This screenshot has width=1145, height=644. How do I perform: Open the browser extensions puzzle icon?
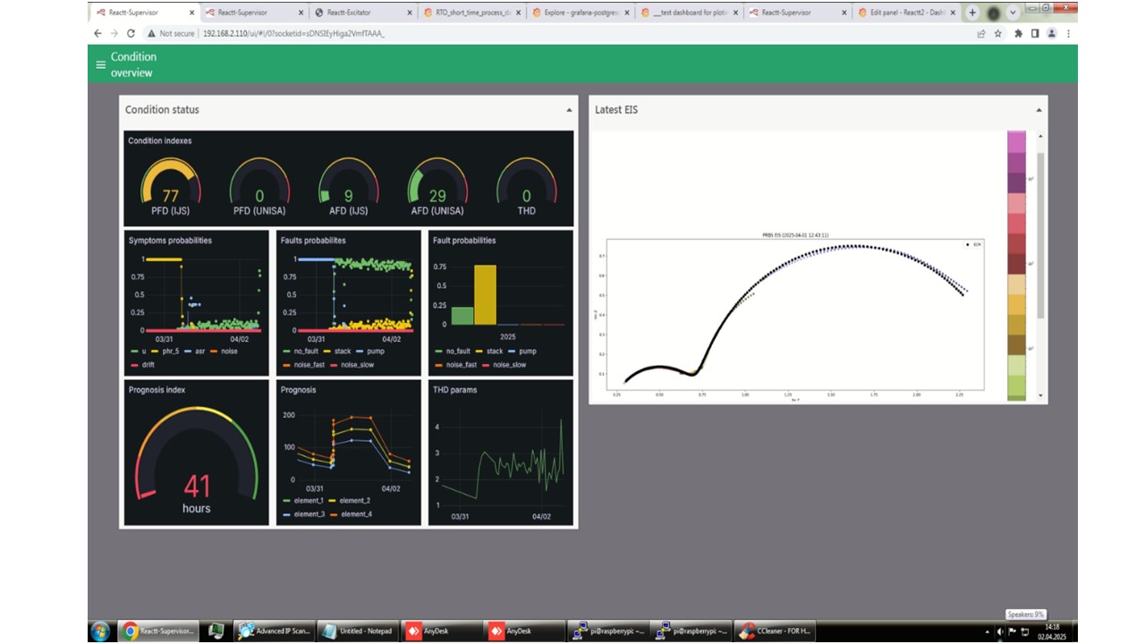pos(1018,33)
